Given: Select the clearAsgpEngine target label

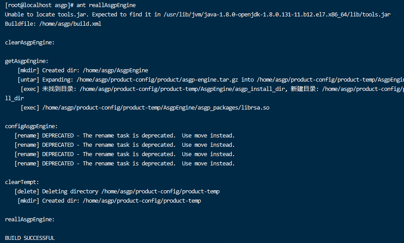Looking at the screenshot, I should pos(30,43).
